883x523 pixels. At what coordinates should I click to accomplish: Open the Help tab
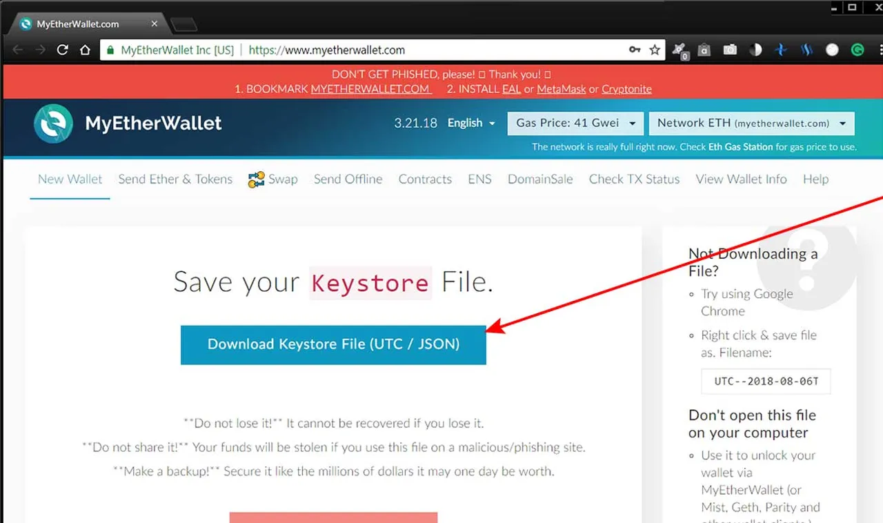815,179
